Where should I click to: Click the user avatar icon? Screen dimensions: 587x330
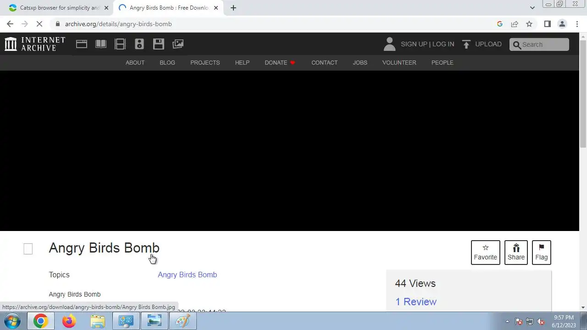point(389,44)
